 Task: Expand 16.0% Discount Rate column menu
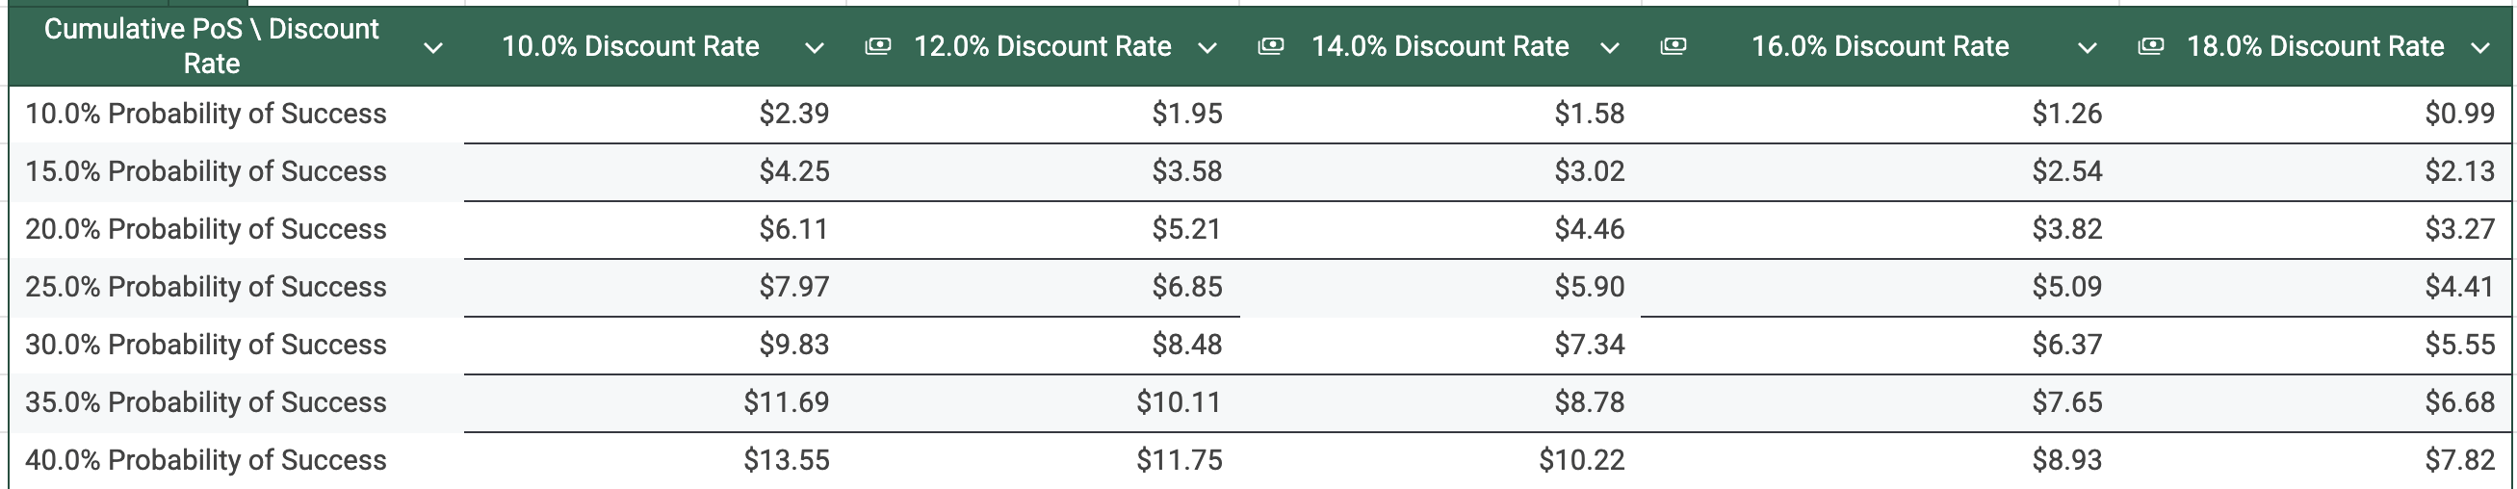coord(2088,48)
